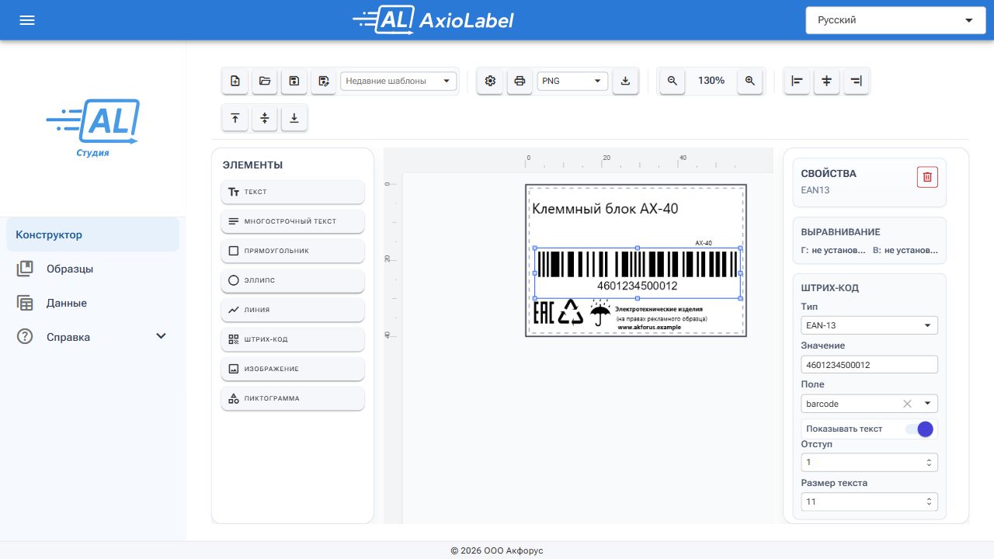
Task: Open template from folder icon
Action: coord(265,81)
